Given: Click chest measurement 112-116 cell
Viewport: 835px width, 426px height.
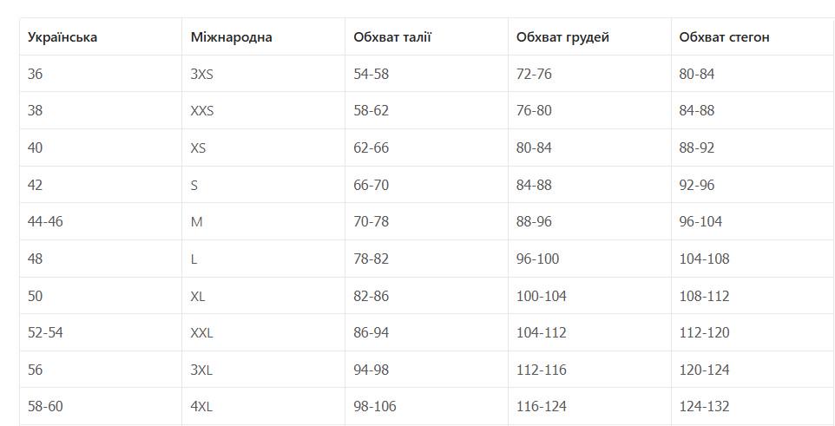Looking at the screenshot, I should [x=541, y=370].
